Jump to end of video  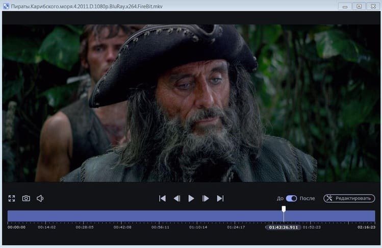click(x=220, y=198)
